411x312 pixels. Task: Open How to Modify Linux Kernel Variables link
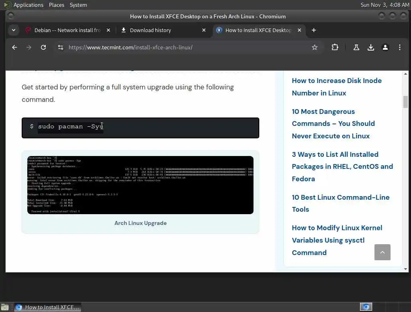(337, 240)
